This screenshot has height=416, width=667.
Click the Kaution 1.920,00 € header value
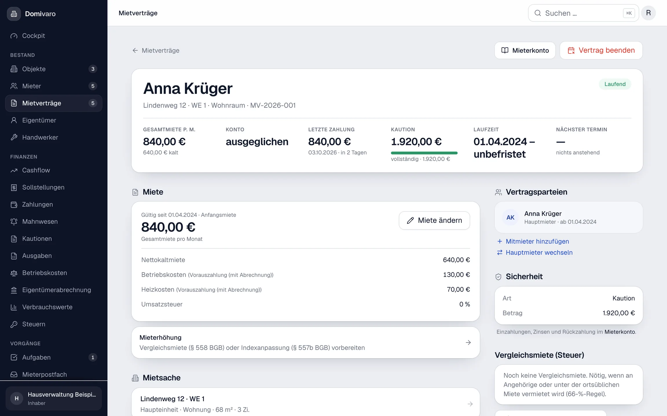[416, 142]
